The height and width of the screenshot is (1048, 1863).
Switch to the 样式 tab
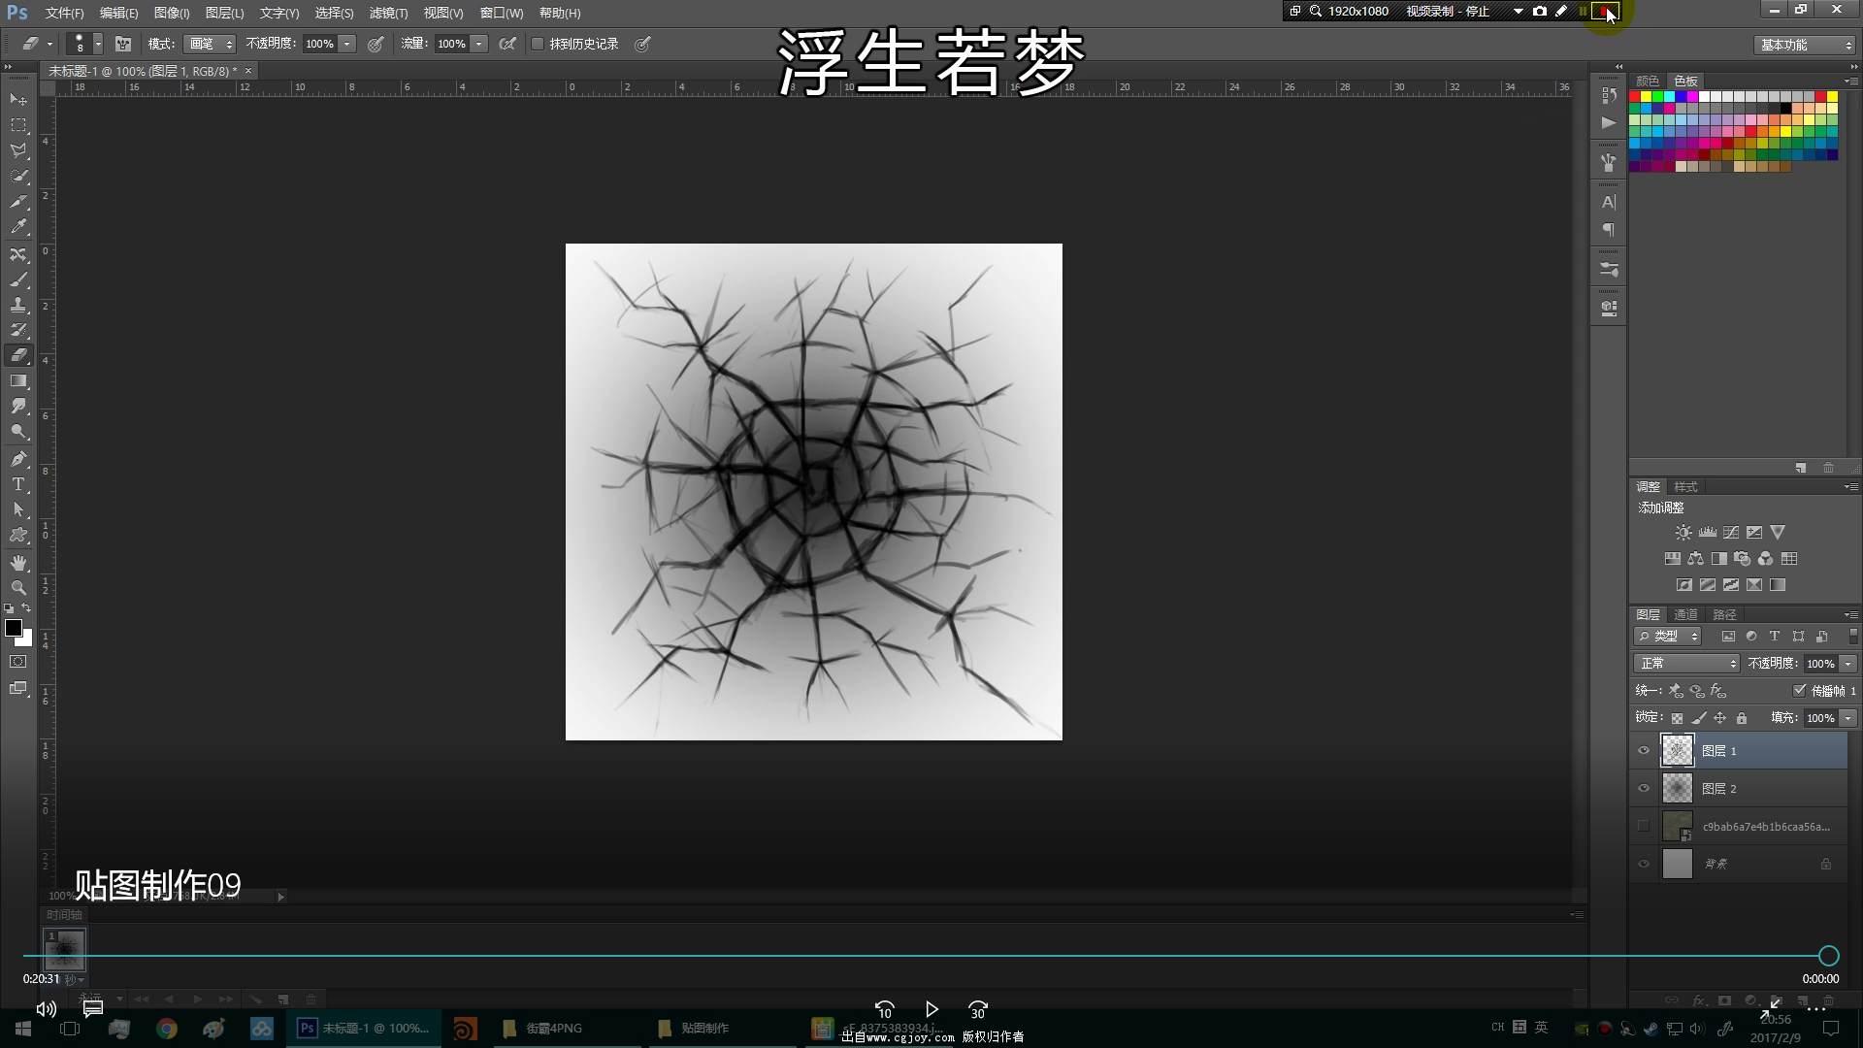(x=1685, y=487)
